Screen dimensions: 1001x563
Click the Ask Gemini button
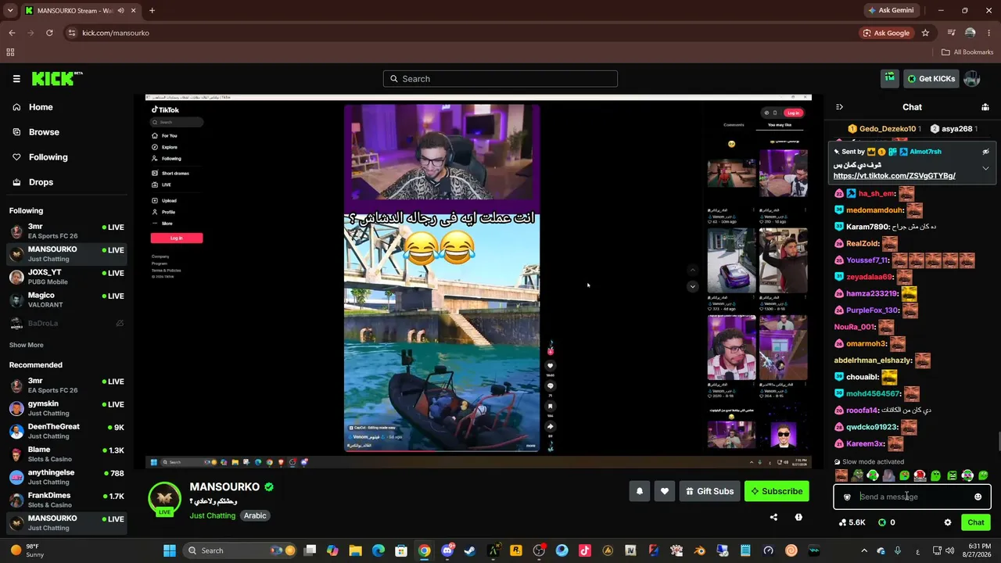[890, 10]
